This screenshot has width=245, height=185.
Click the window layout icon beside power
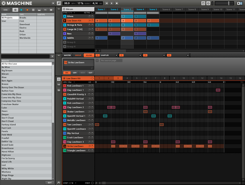(203, 3)
